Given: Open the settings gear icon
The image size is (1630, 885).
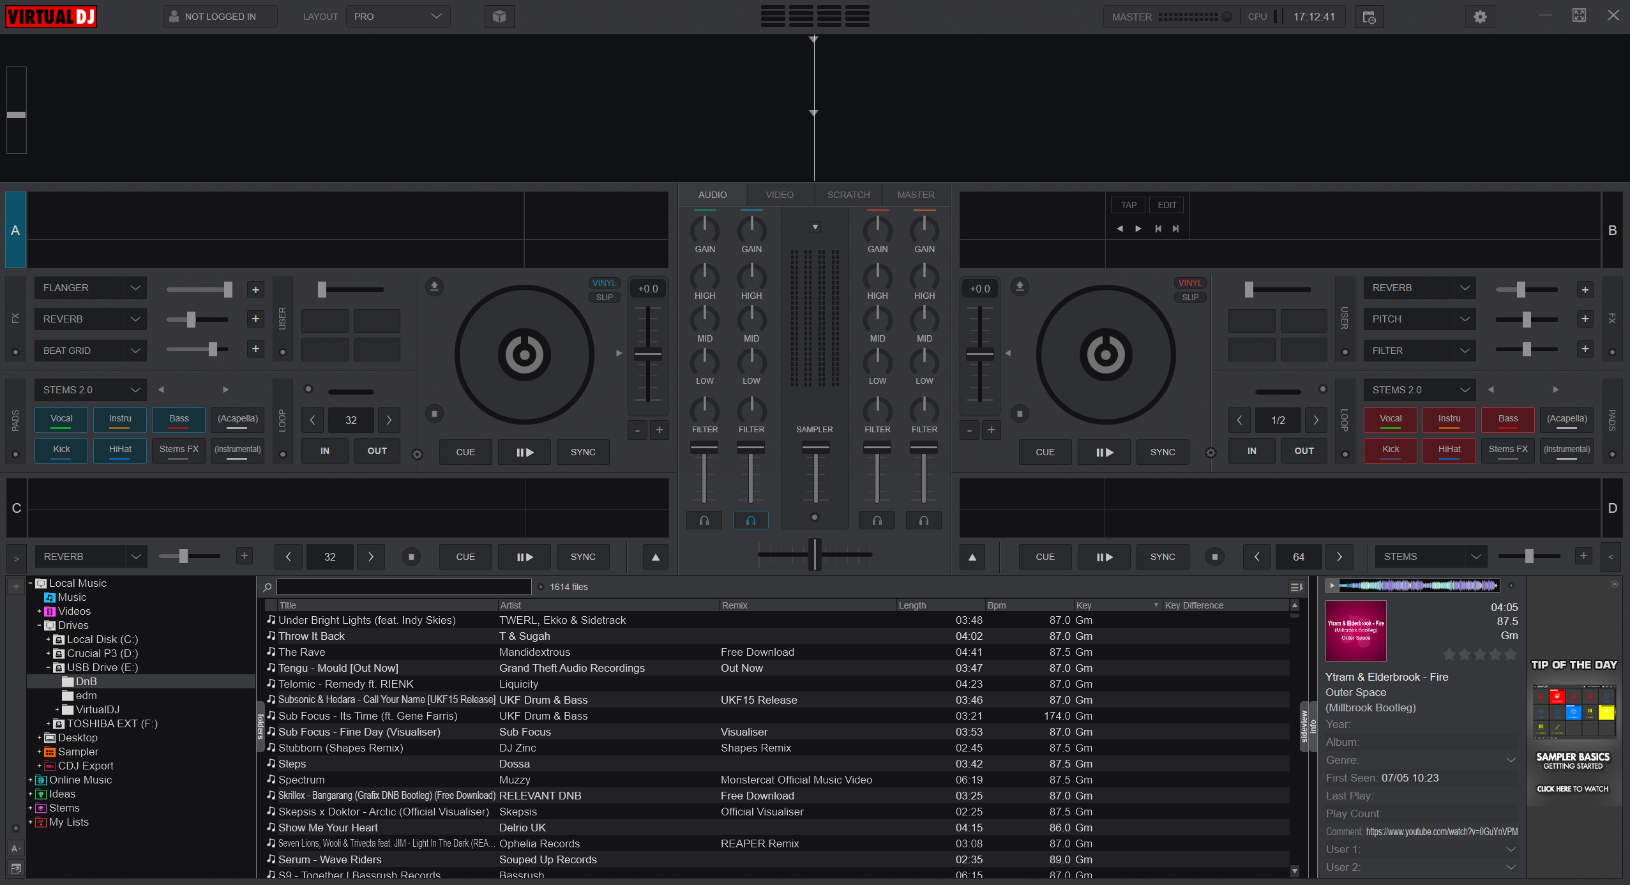Looking at the screenshot, I should tap(1480, 17).
